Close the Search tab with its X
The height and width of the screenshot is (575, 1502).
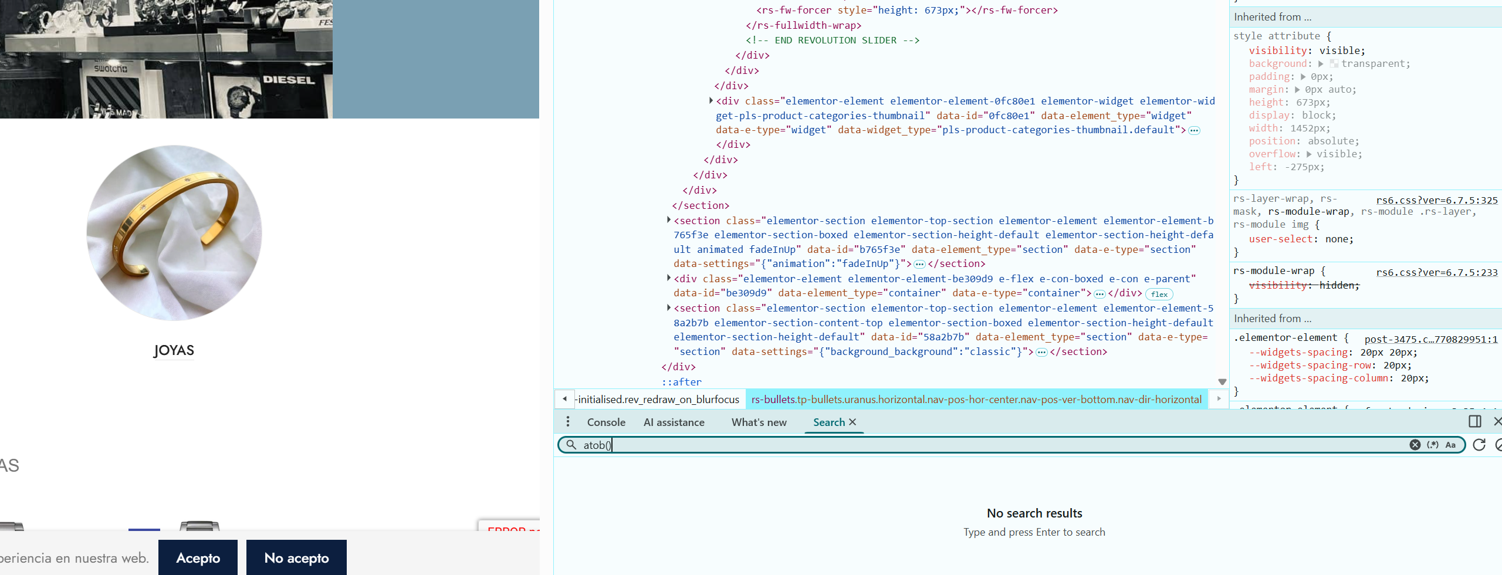coord(853,422)
